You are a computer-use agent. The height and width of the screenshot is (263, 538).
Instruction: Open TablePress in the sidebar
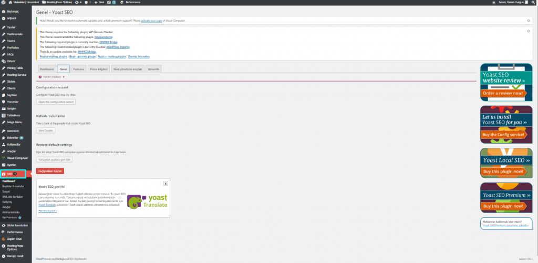14,115
